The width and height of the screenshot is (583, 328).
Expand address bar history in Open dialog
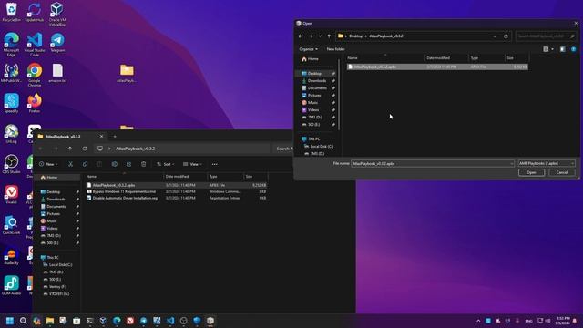click(495, 36)
